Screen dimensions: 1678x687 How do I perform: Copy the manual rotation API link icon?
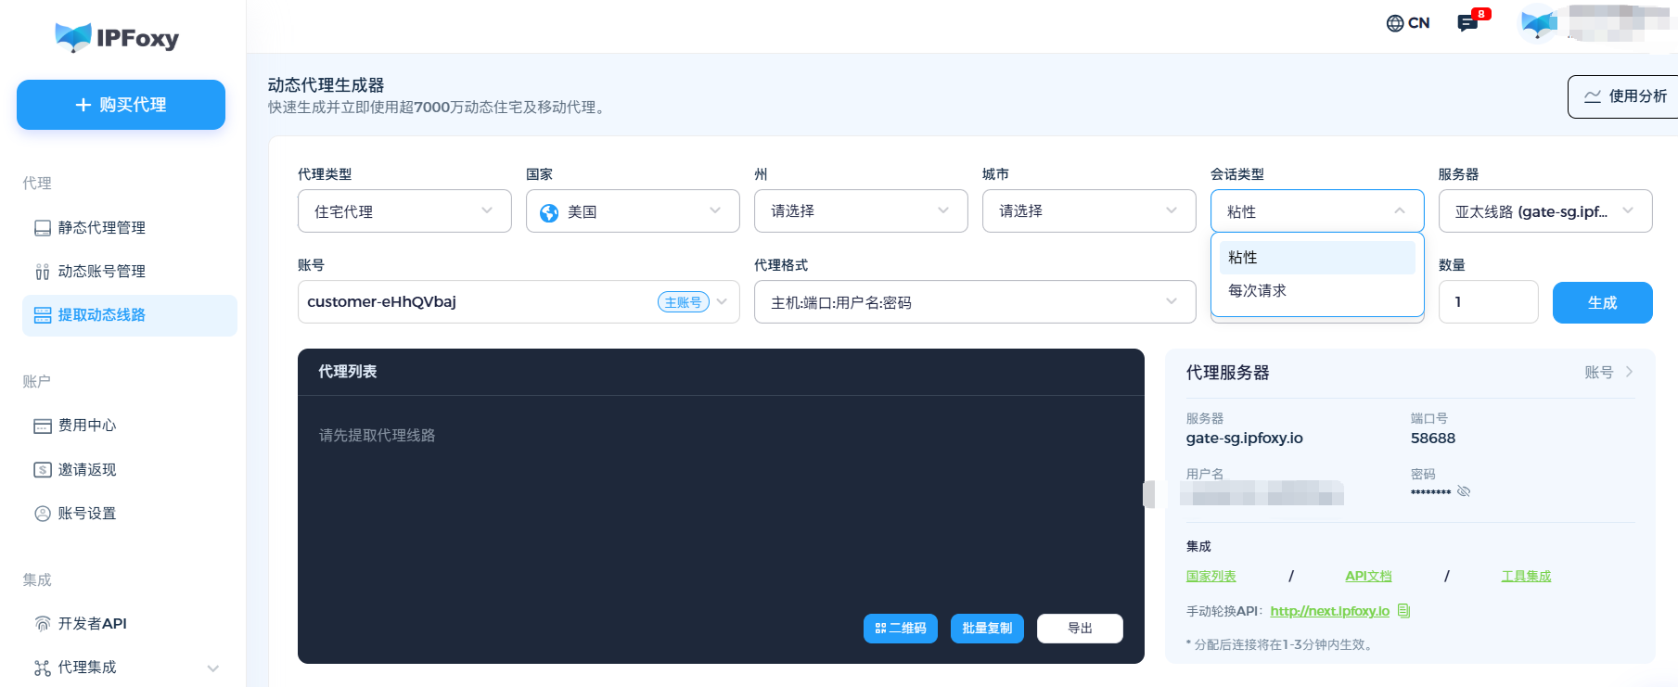pos(1403,611)
